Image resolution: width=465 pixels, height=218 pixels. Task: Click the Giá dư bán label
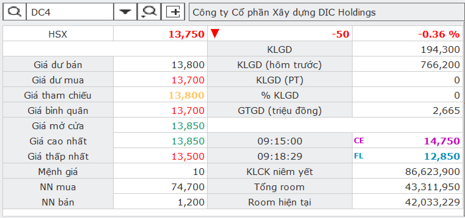pos(58,65)
